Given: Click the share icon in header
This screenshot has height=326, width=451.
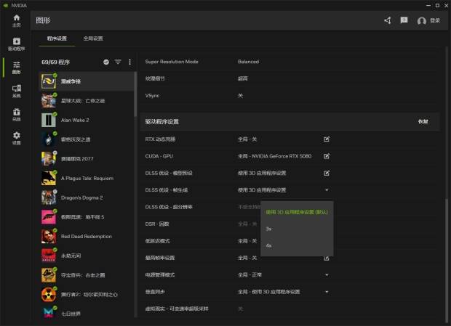Looking at the screenshot, I should coord(388,20).
